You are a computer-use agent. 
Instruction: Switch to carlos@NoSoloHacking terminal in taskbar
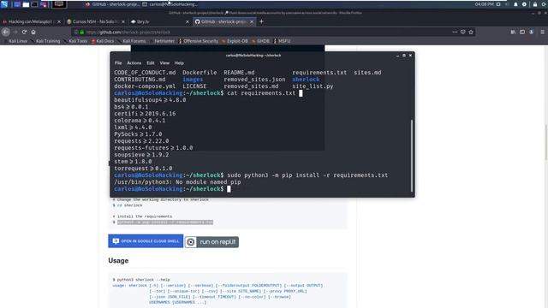pyautogui.click(x=170, y=4)
